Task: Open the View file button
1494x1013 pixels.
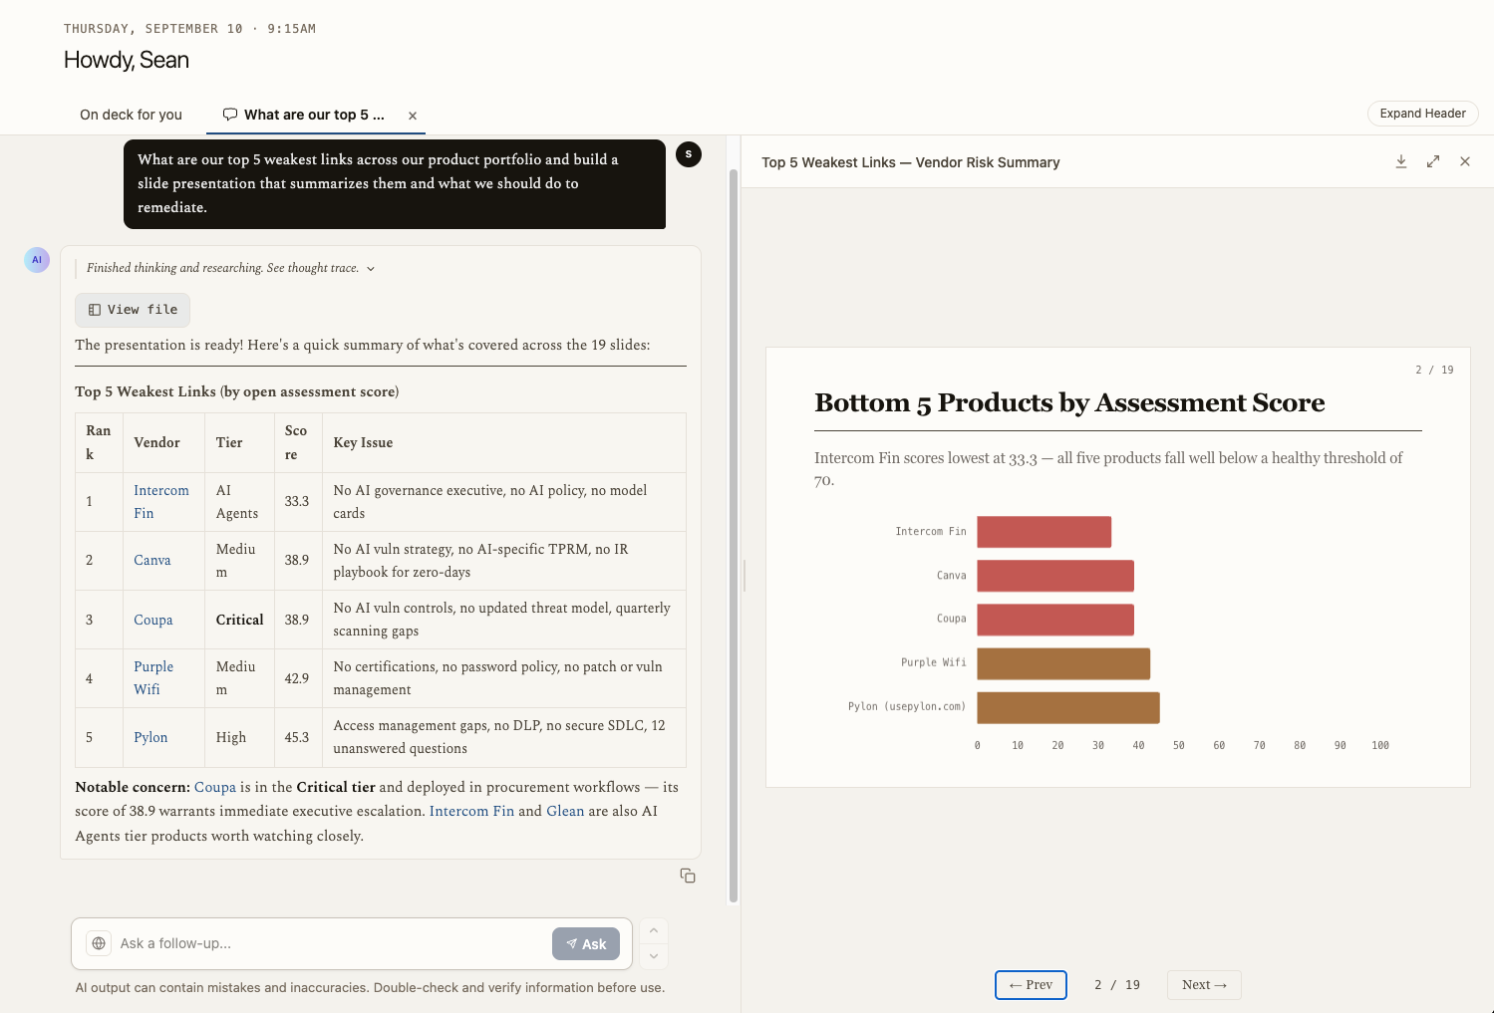Action: [133, 310]
